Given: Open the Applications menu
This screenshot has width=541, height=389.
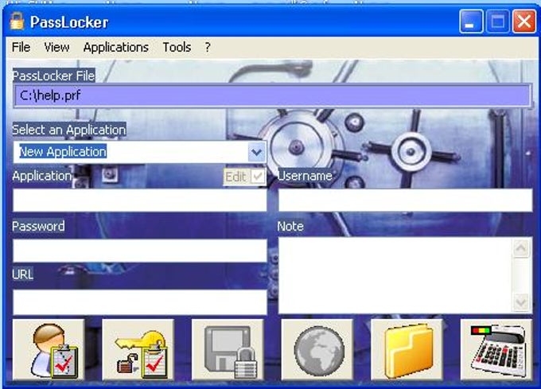Looking at the screenshot, I should [116, 47].
